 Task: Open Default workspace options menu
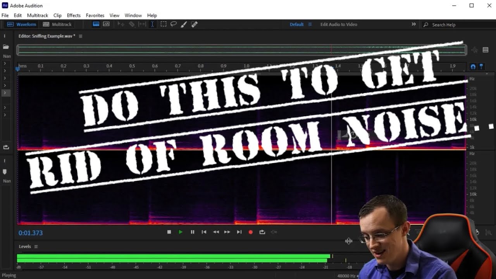[x=310, y=24]
